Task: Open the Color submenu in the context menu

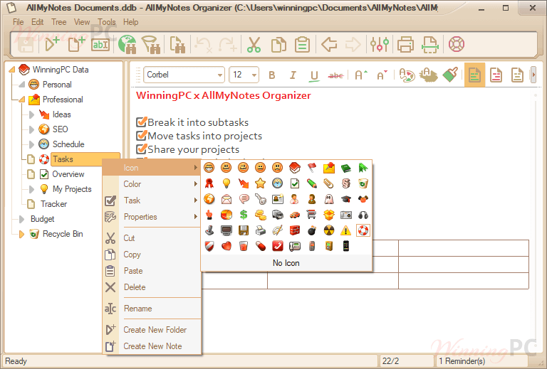Action: pyautogui.click(x=152, y=184)
